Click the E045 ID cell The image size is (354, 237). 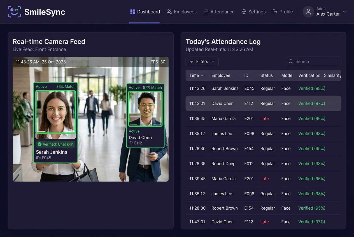click(x=249, y=88)
